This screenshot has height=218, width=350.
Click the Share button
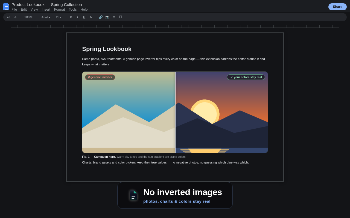(337, 7)
